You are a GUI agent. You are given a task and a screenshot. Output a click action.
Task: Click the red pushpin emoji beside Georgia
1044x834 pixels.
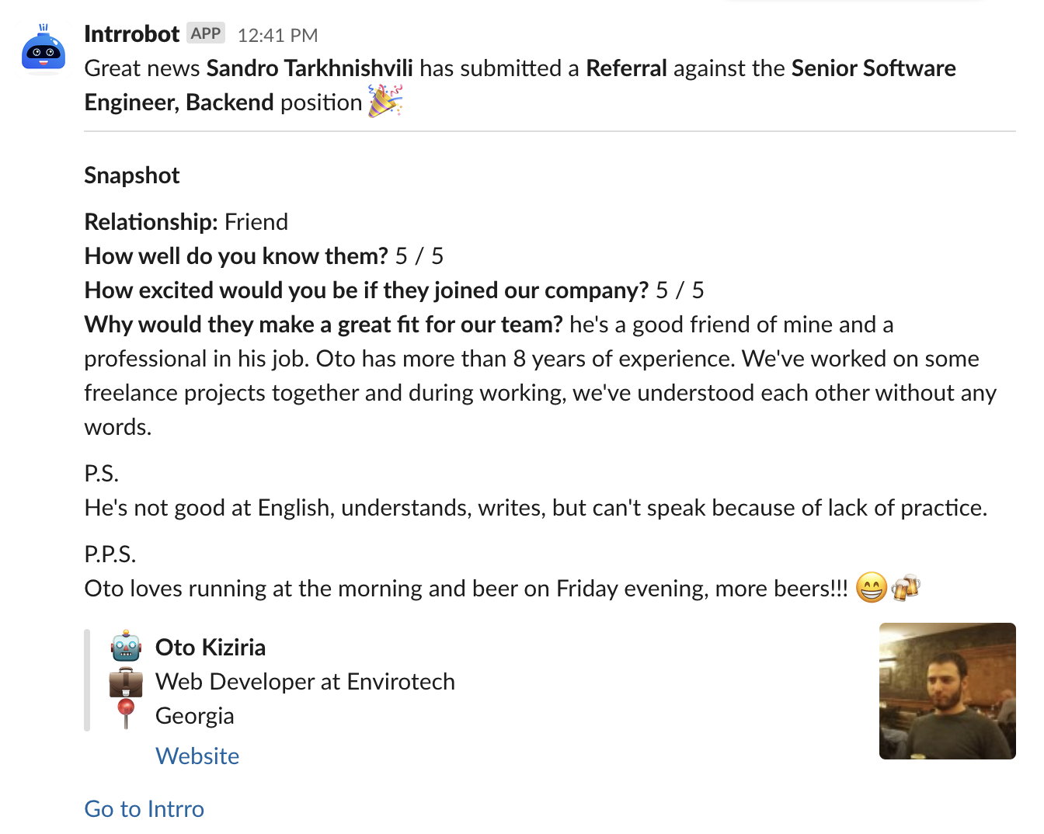point(126,714)
